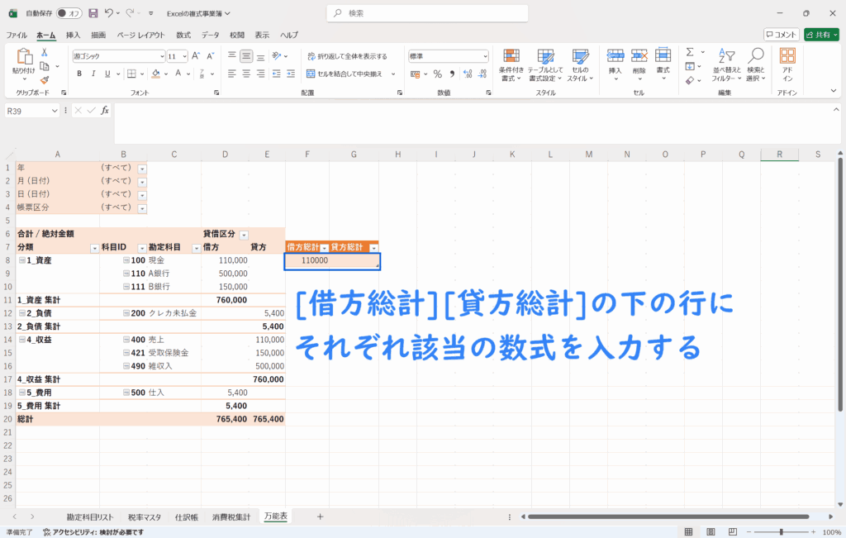Screen dimensions: 846x538
Task: Toggle 折り返して全体を表示する wrap text
Action: tap(347, 56)
